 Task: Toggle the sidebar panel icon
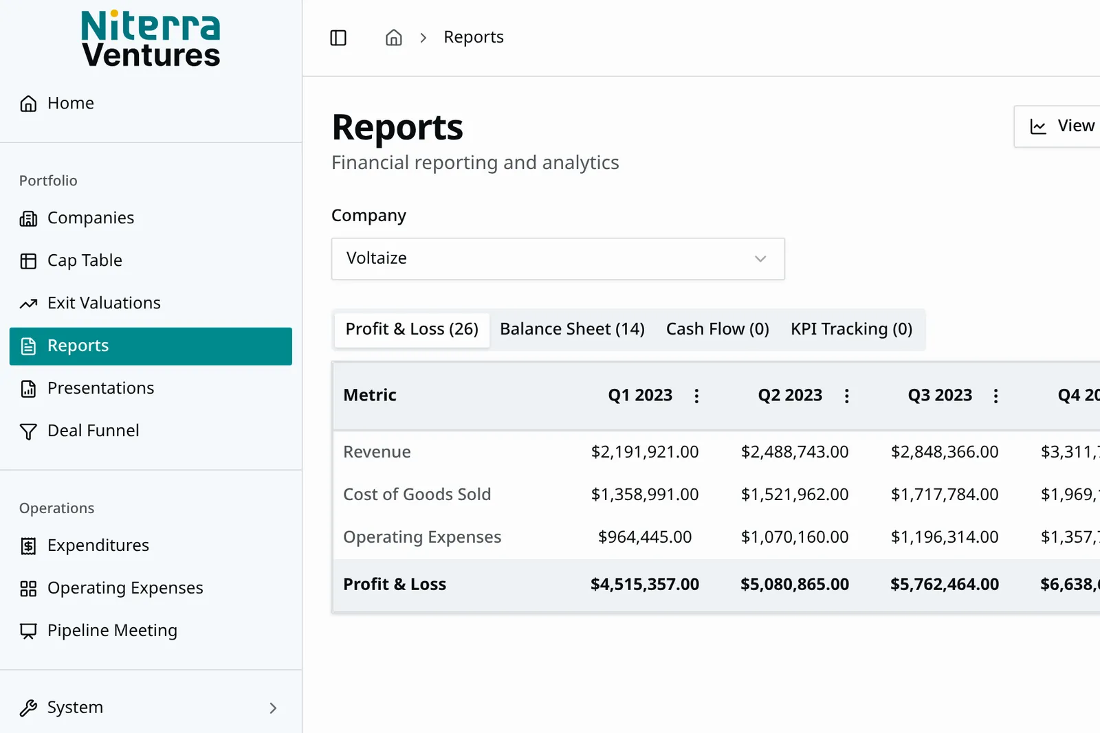pos(338,38)
